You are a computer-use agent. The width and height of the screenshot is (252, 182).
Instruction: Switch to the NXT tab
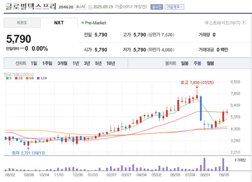pos(59,23)
